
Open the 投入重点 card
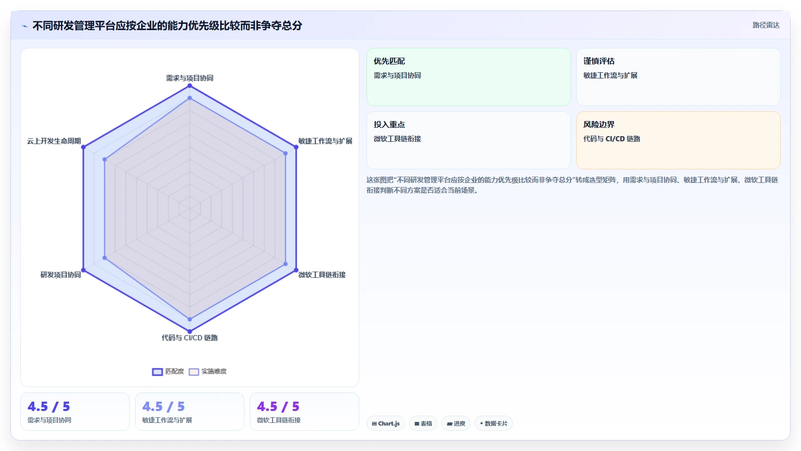click(x=469, y=140)
